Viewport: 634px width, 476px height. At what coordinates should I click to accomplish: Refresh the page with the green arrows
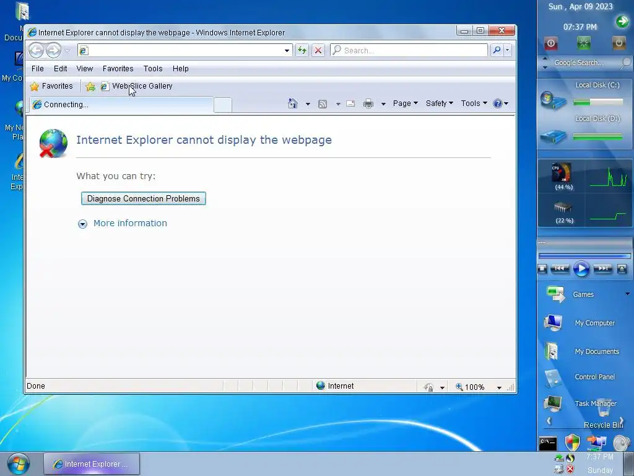click(302, 51)
